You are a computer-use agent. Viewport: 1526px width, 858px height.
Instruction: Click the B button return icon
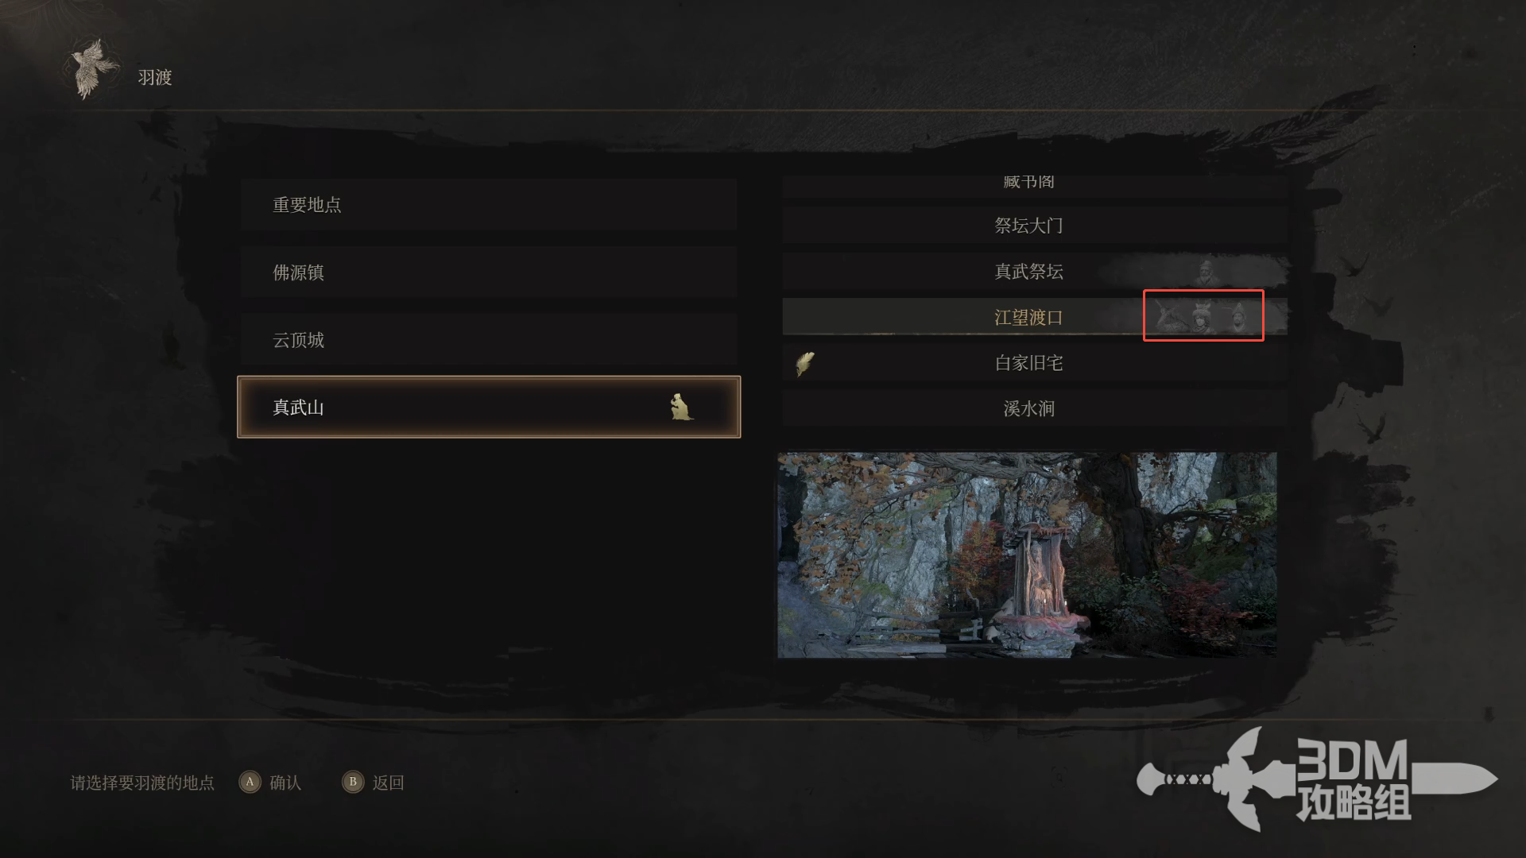tap(353, 782)
